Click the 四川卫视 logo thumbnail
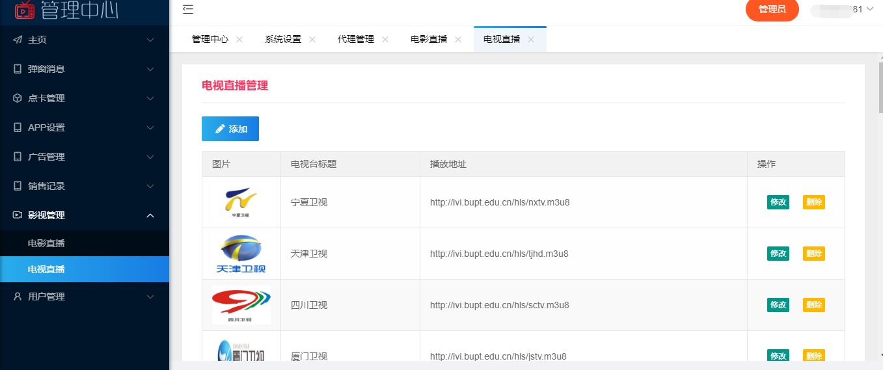This screenshot has height=370, width=883. tap(241, 305)
